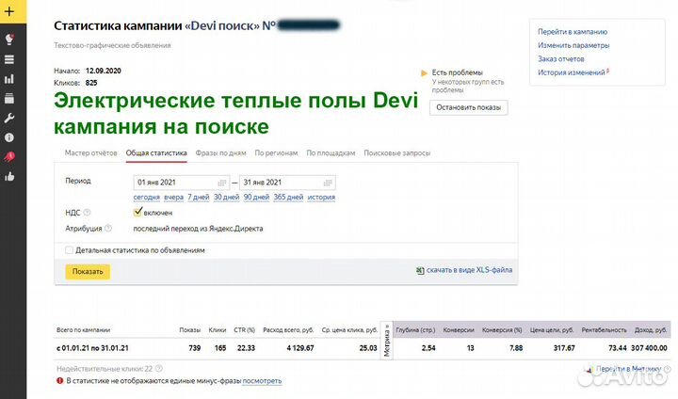Select the 7 дней period shortcut
The height and width of the screenshot is (399, 678).
coord(199,197)
